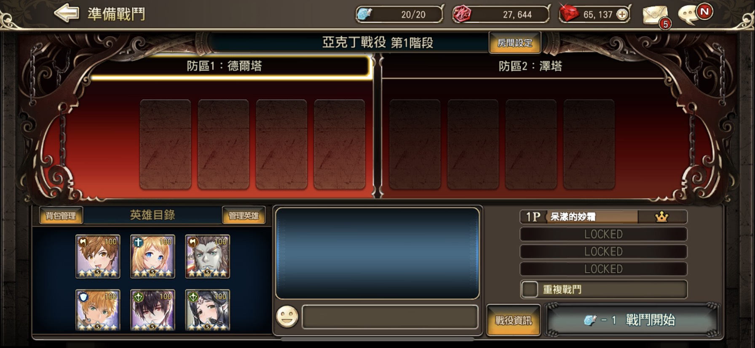
Task: Click the smiley emoji icon
Action: [287, 316]
